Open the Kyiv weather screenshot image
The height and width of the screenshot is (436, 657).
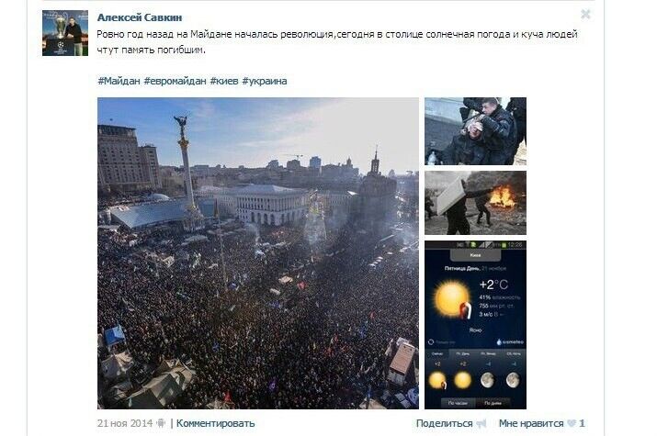click(x=475, y=325)
